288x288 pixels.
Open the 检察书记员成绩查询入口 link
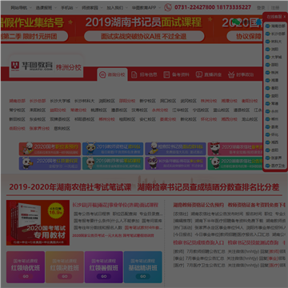pos(198,242)
